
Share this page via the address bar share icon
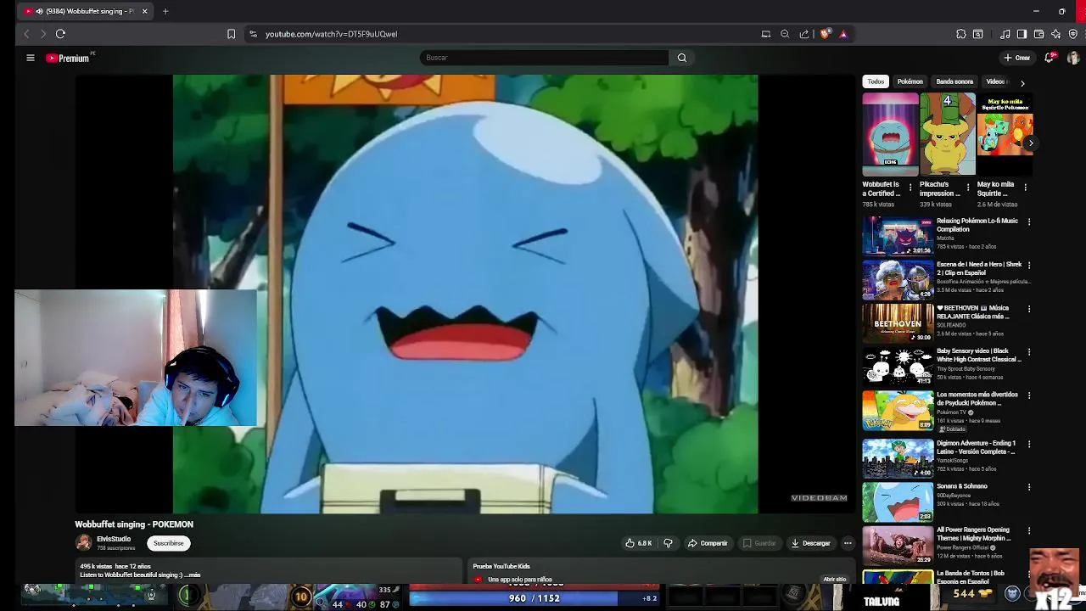(x=804, y=34)
